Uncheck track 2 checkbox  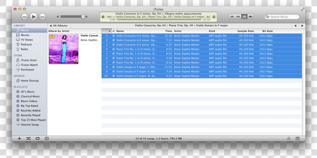[x=114, y=40]
